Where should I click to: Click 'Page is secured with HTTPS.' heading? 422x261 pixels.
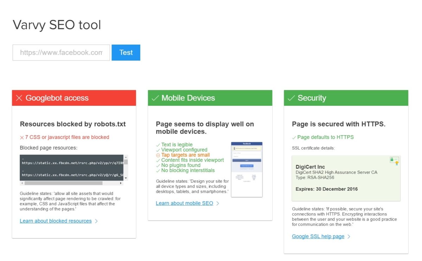click(339, 124)
